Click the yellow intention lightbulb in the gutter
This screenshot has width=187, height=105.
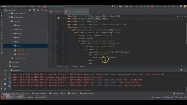(x=59, y=18)
